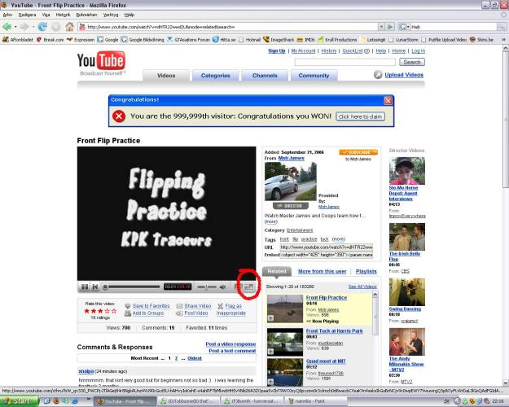Expand description with the (more) link
The height and width of the screenshot is (407, 509).
click(271, 221)
